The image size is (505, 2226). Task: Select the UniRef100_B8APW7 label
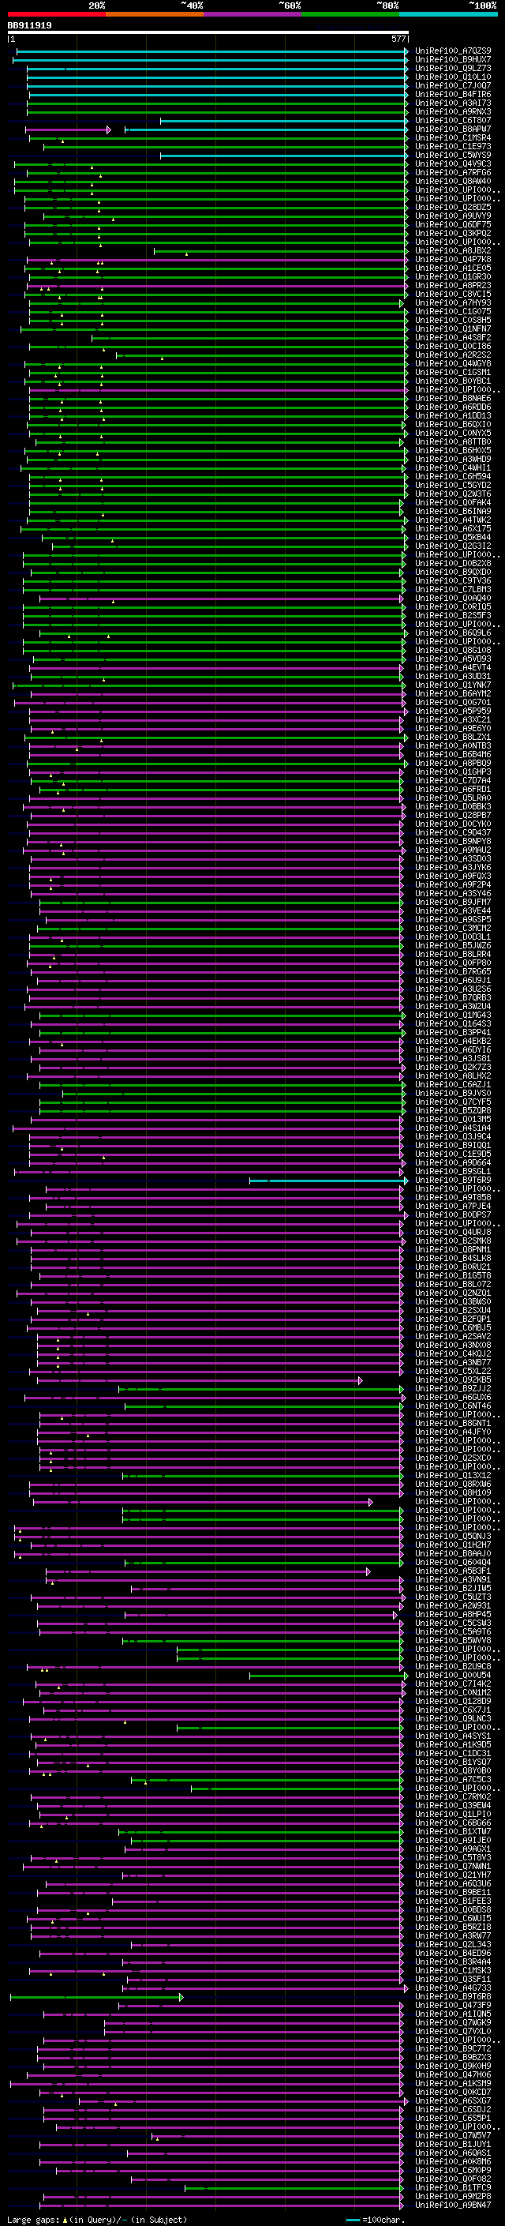point(453,129)
